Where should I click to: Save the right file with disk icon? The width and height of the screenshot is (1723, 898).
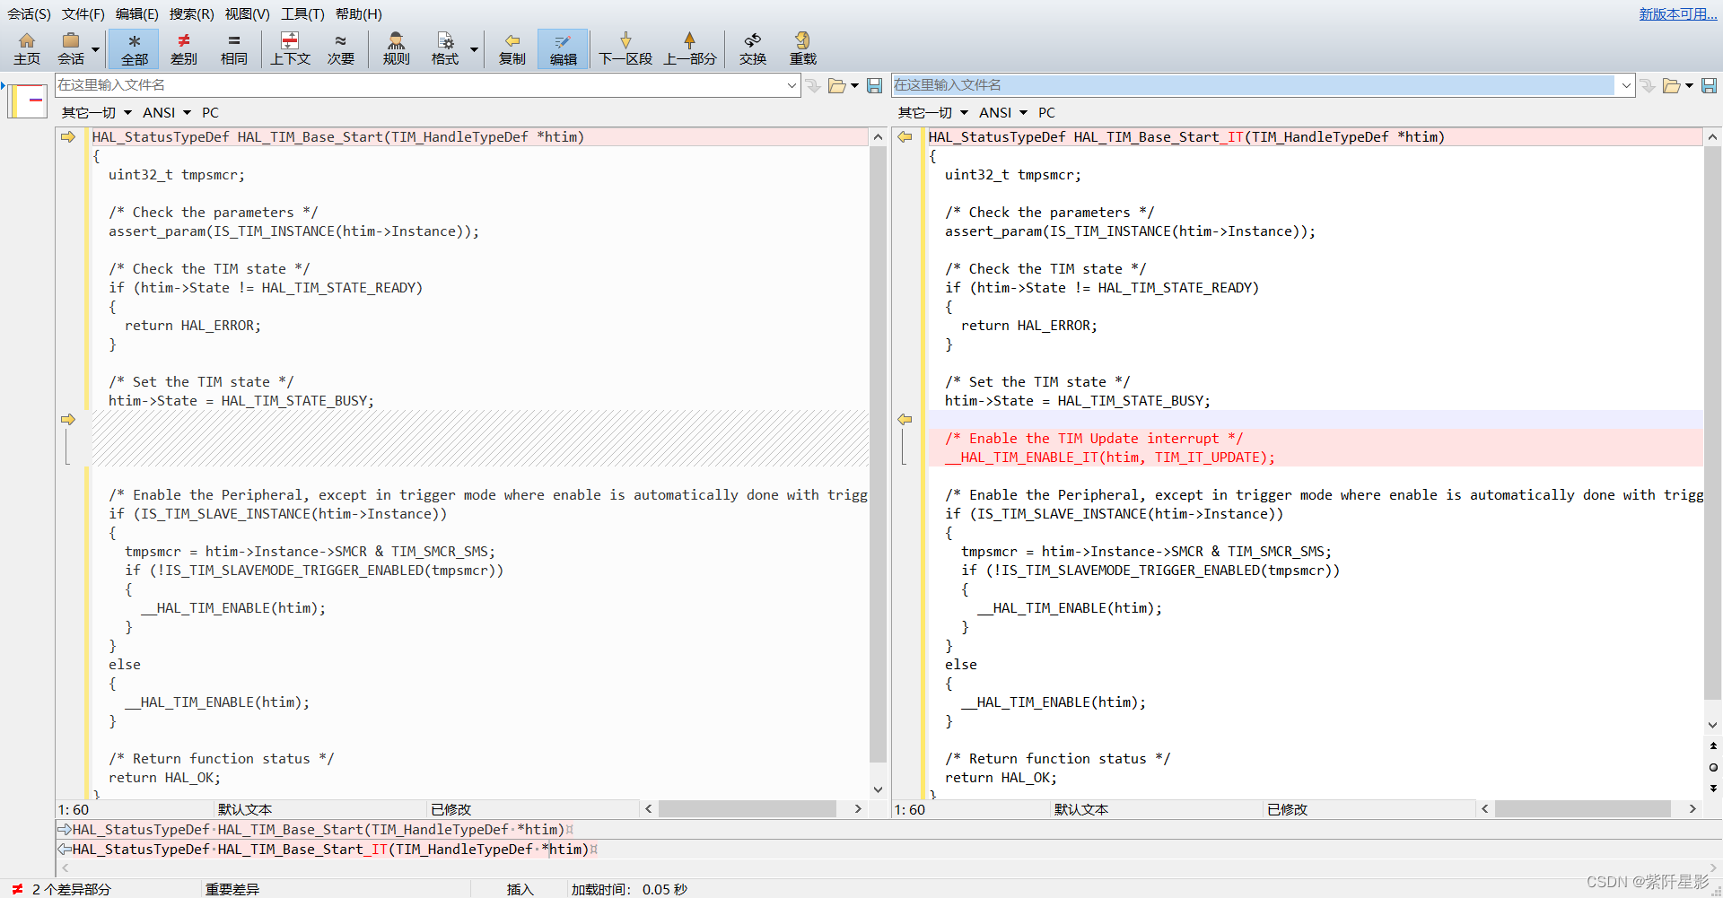pyautogui.click(x=1709, y=85)
